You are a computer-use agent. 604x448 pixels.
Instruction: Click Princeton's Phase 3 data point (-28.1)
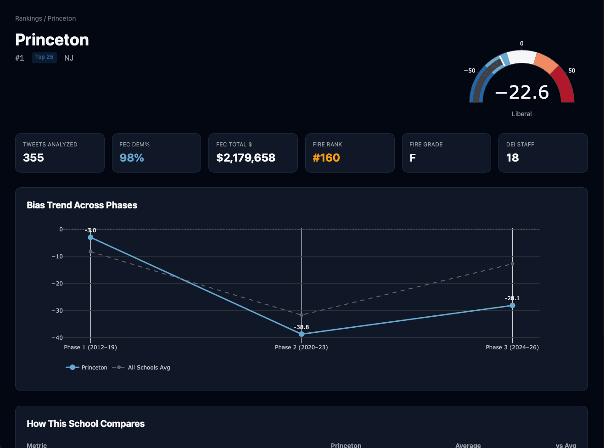click(x=512, y=305)
